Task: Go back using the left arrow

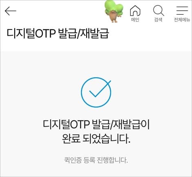Action: click(11, 11)
